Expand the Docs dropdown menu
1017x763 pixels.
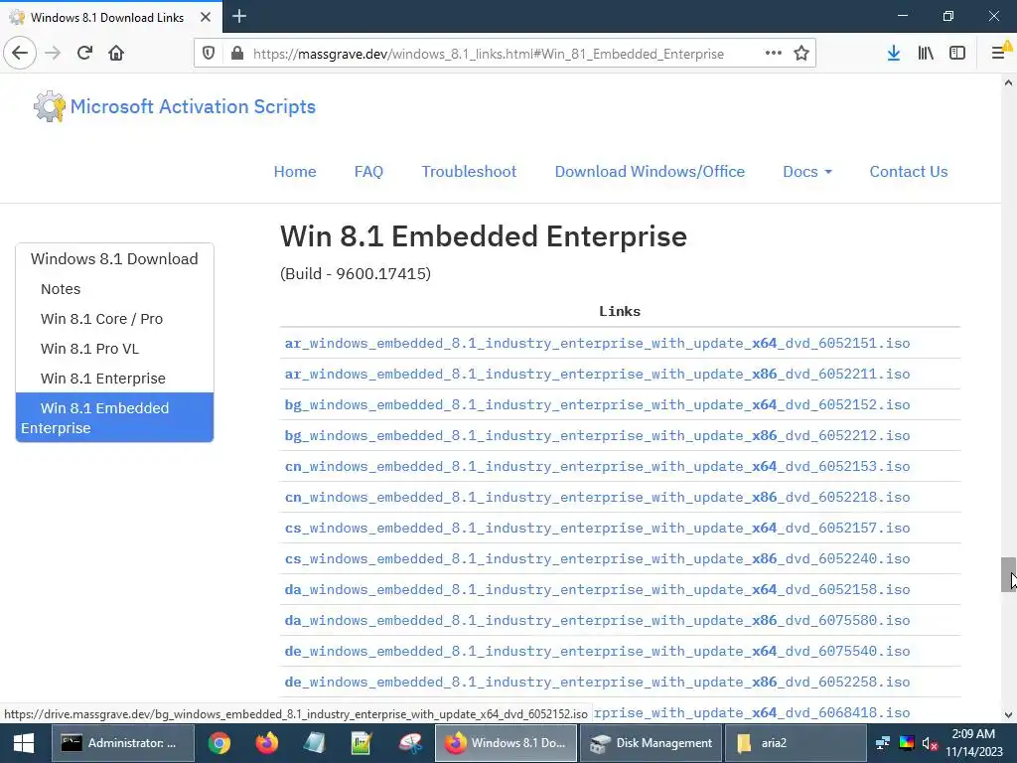(x=806, y=171)
